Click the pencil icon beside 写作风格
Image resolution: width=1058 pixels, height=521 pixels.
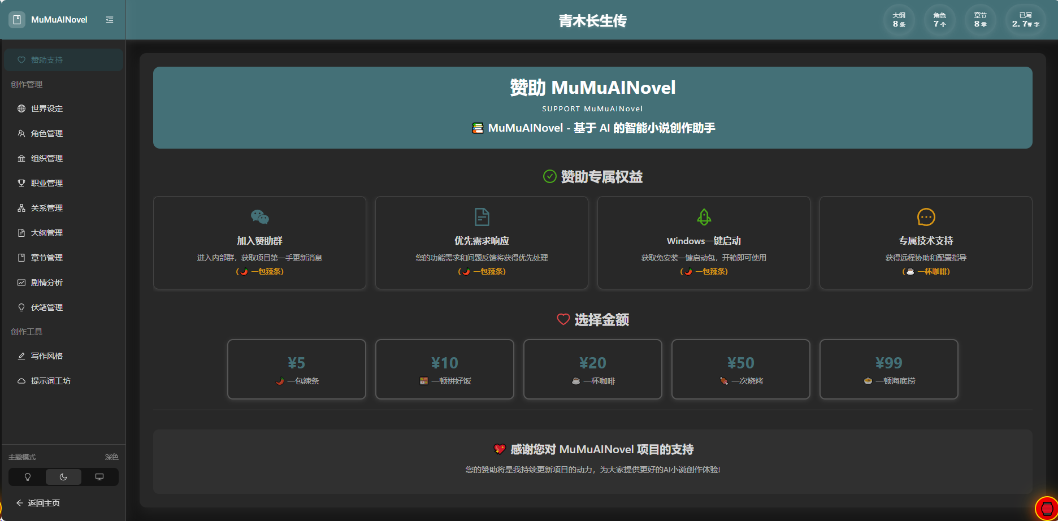point(21,356)
